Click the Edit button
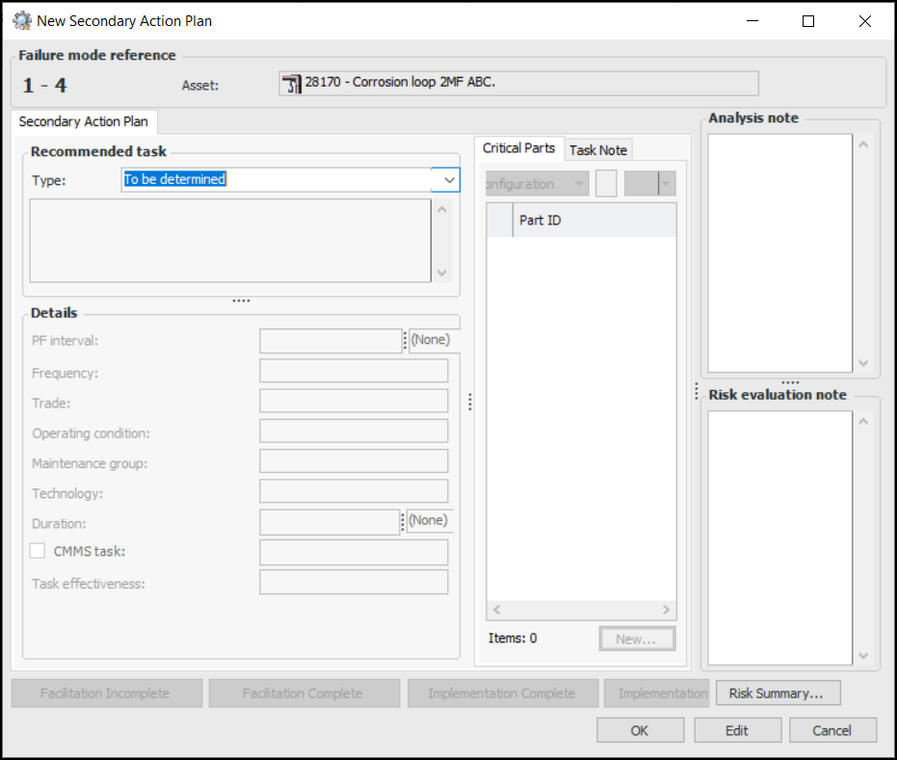The height and width of the screenshot is (760, 897). pos(736,730)
